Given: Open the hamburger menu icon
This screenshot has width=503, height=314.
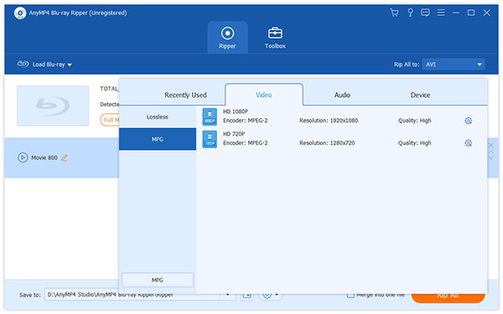Looking at the screenshot, I should (441, 13).
